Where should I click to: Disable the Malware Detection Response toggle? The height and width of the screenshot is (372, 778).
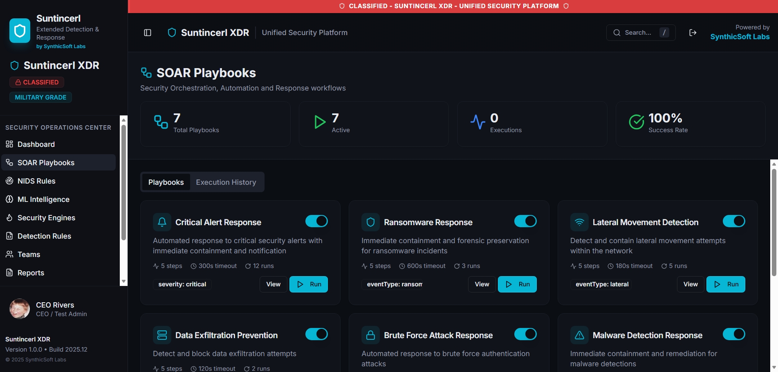pyautogui.click(x=734, y=334)
